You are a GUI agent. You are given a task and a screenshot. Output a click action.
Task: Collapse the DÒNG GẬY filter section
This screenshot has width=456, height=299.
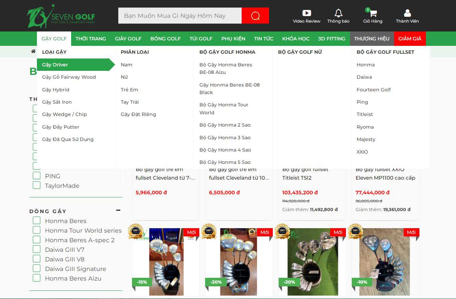[119, 210]
